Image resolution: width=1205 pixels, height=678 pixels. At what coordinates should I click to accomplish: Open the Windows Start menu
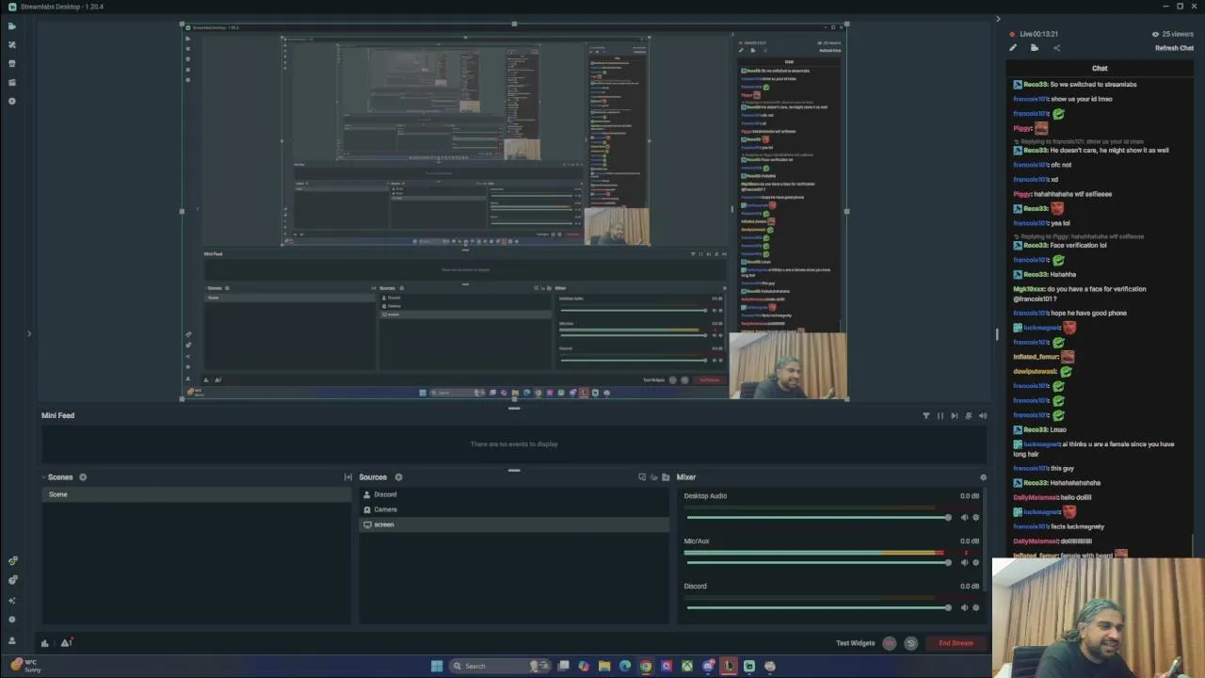click(437, 666)
